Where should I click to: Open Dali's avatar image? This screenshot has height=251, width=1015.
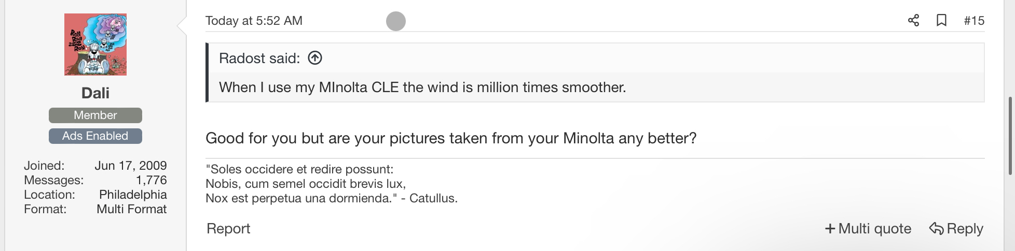coord(95,45)
